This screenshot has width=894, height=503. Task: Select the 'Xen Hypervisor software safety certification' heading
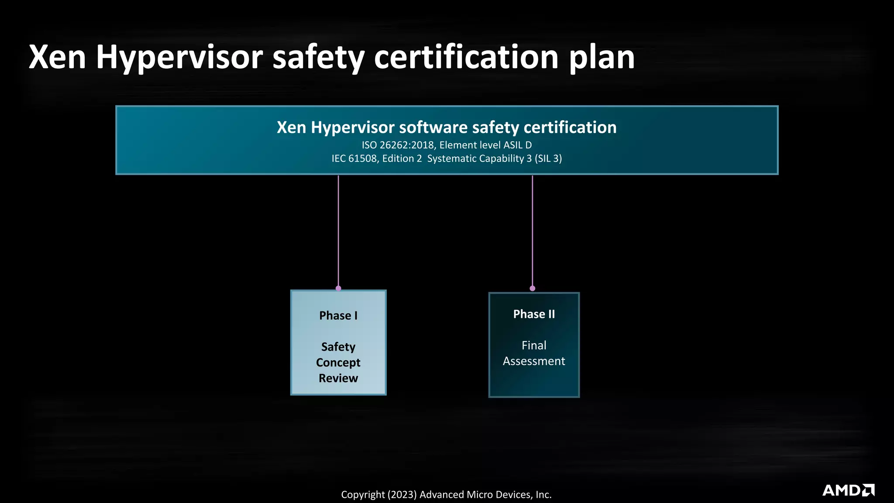tap(447, 127)
